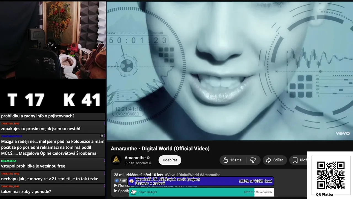Click the triangle before Spotify
The width and height of the screenshot is (353, 199).
(x=116, y=191)
